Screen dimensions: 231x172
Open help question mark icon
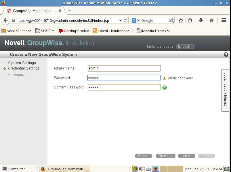click(226, 55)
